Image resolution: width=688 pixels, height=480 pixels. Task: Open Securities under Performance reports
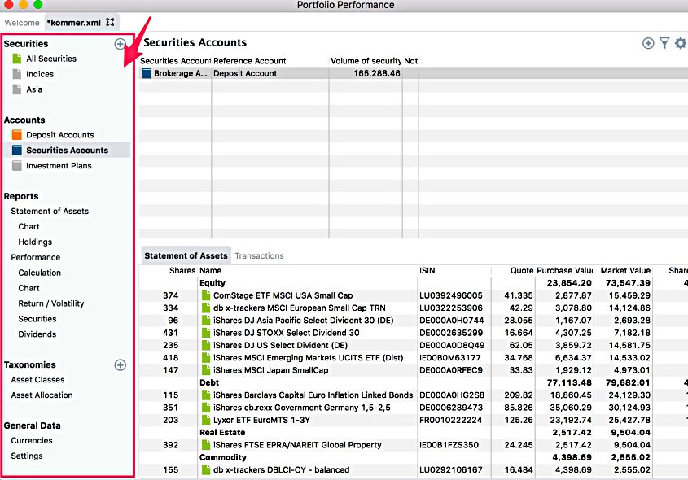tap(37, 319)
